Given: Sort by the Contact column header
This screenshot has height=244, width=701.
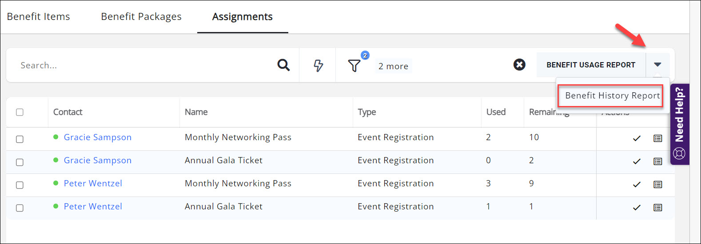Looking at the screenshot, I should (x=68, y=112).
